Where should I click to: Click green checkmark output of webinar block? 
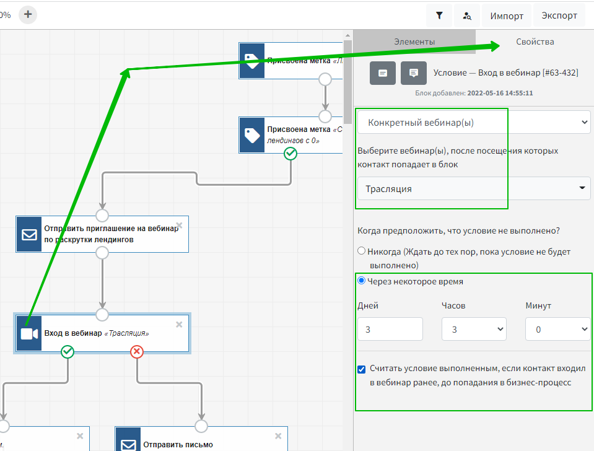(x=68, y=352)
